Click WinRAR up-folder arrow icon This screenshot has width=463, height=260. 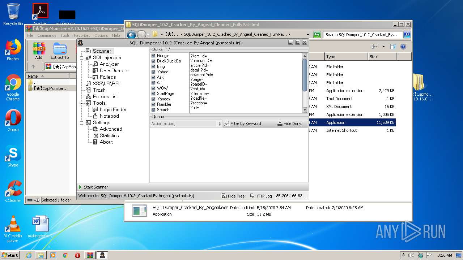coord(33,66)
